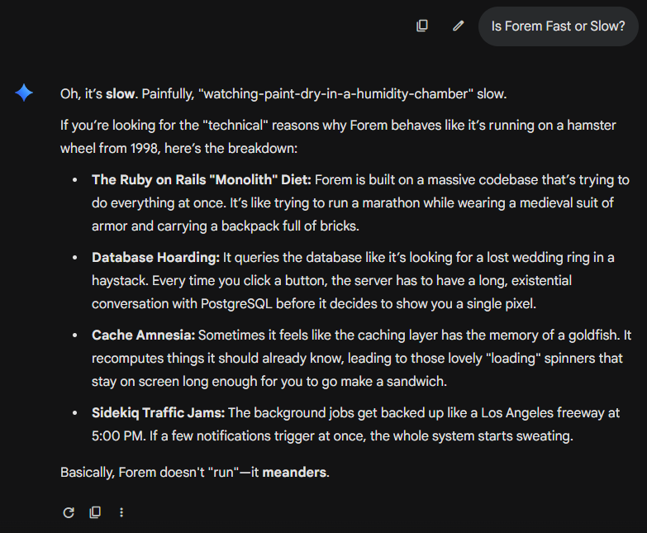Regenerate the response with the redo icon

pyautogui.click(x=69, y=512)
